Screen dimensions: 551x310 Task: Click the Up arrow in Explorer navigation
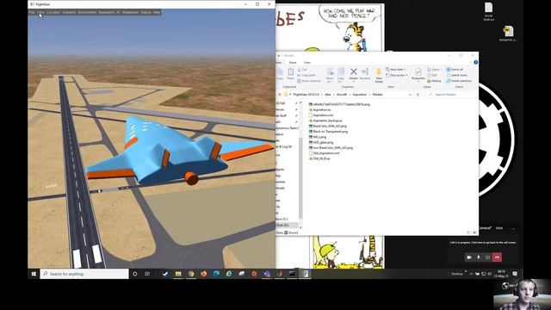pyautogui.click(x=280, y=95)
